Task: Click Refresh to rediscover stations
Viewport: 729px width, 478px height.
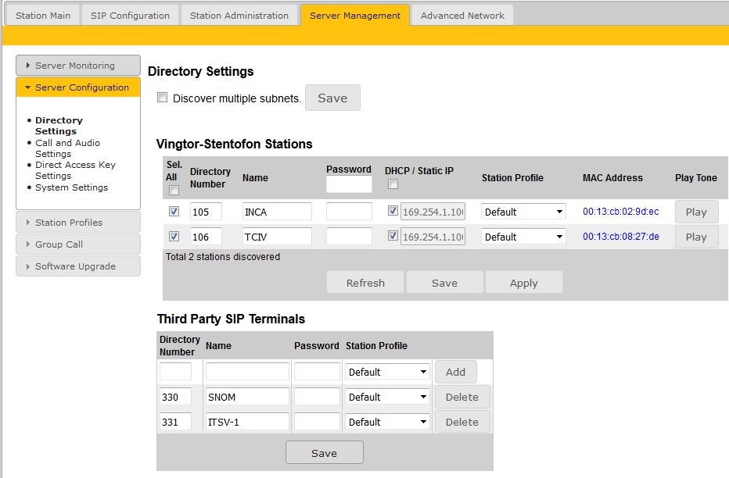Action: pos(365,283)
